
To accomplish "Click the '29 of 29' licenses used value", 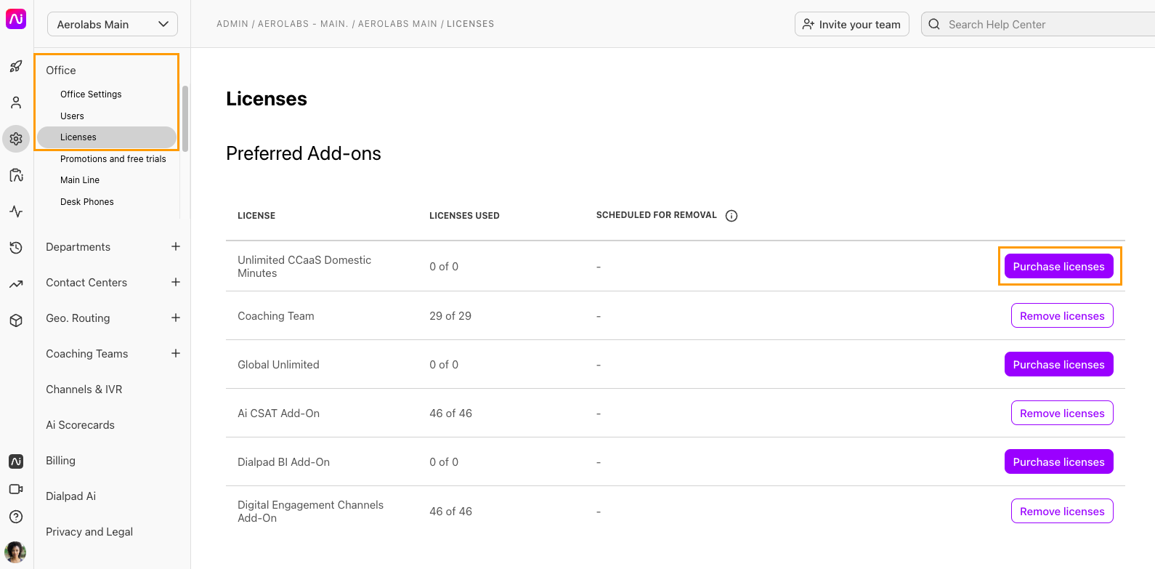I will (x=450, y=316).
